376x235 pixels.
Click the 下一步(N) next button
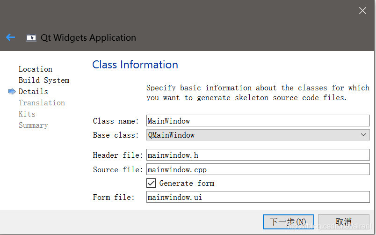(x=289, y=222)
